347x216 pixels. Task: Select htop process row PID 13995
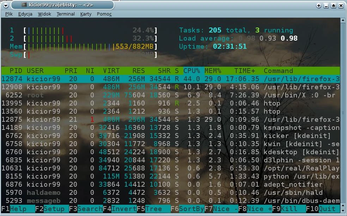coord(170,103)
